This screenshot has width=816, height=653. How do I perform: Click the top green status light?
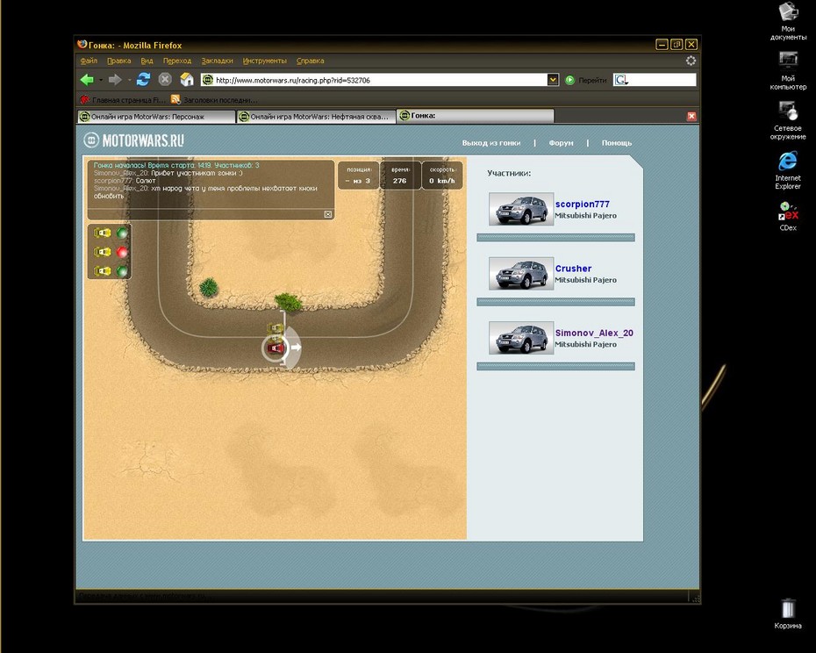[x=122, y=233]
